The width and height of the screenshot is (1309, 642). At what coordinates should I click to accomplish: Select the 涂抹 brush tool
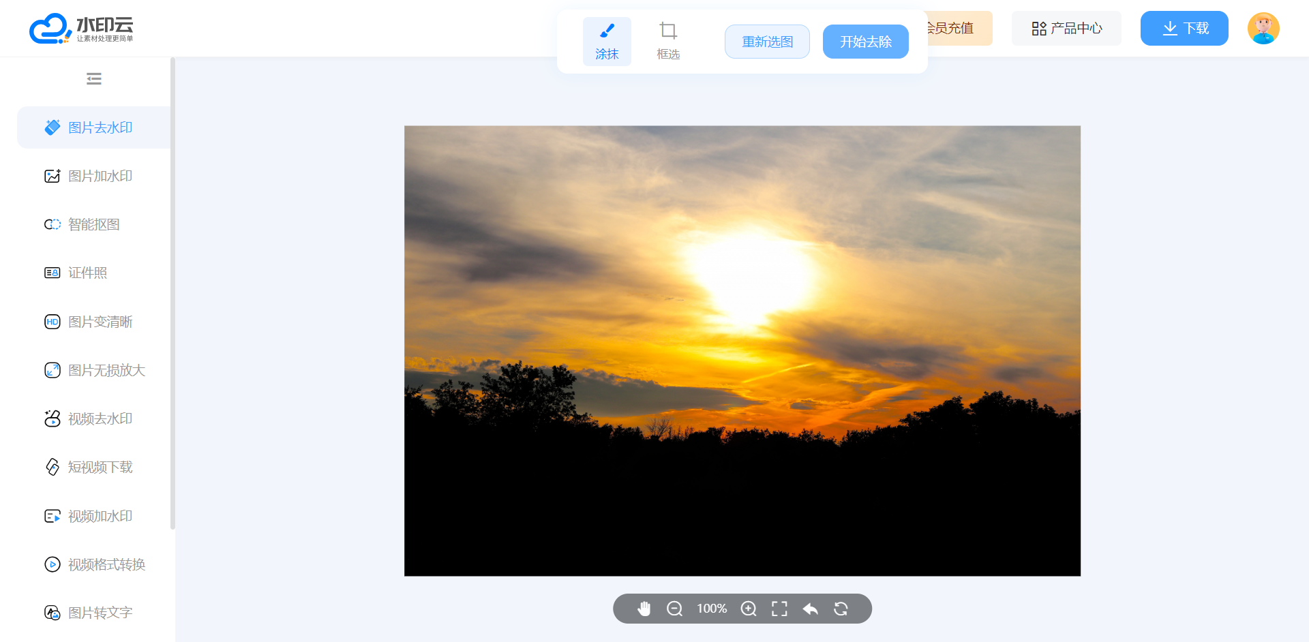[x=607, y=42]
